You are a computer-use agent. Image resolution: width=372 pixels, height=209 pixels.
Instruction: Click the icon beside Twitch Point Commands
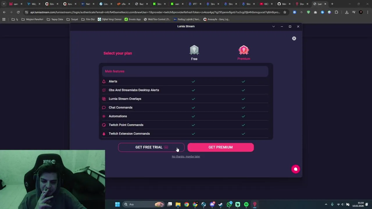click(104, 125)
